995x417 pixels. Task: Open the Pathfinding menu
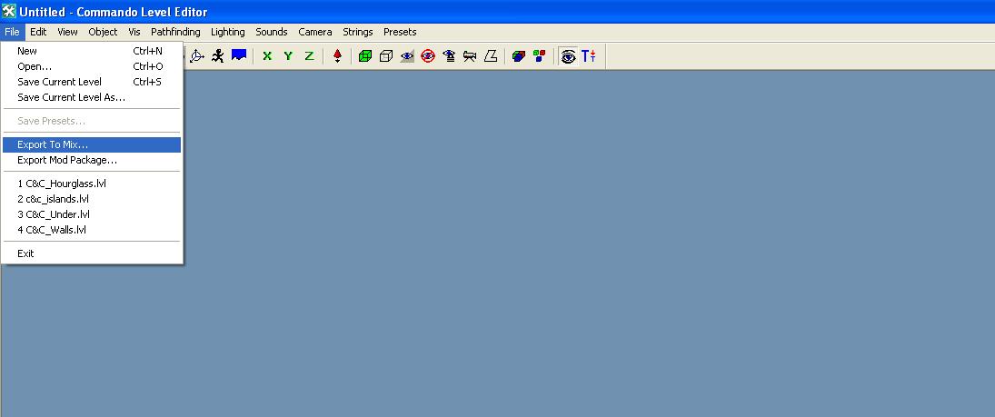(175, 32)
